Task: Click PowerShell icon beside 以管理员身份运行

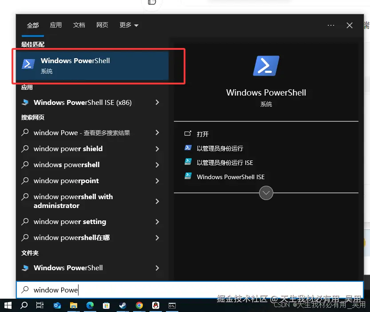Action: pos(188,148)
